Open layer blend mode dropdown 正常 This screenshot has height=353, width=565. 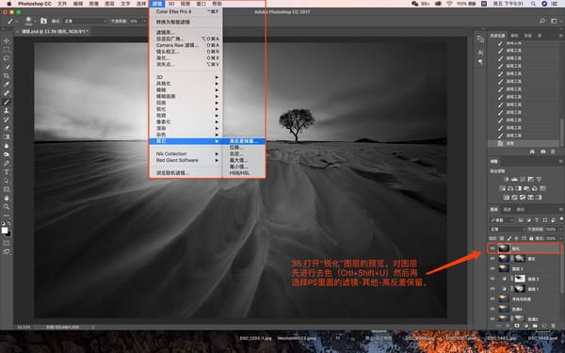pos(508,229)
